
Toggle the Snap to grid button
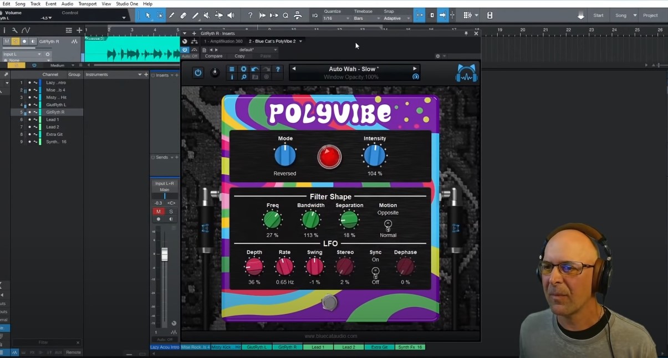pyautogui.click(x=420, y=16)
